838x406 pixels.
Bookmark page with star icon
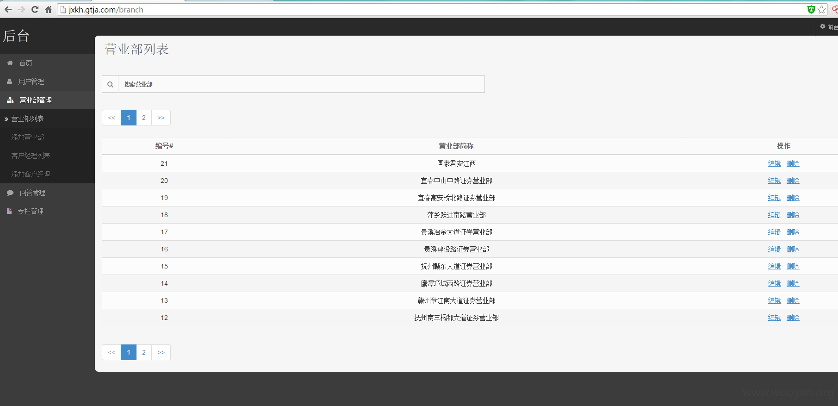(822, 9)
